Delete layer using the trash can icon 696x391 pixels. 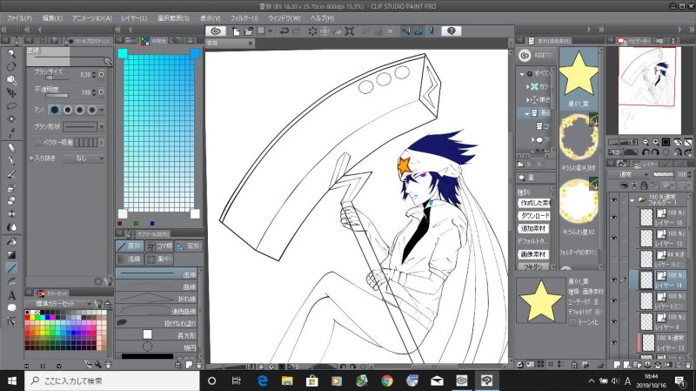pos(687,365)
